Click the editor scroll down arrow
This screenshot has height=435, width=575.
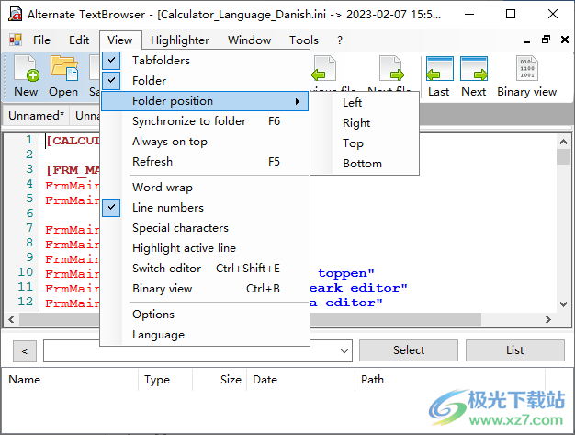[563, 304]
